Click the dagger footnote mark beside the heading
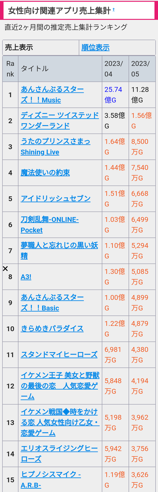Screen dimensions: 158x492 coord(114,10)
